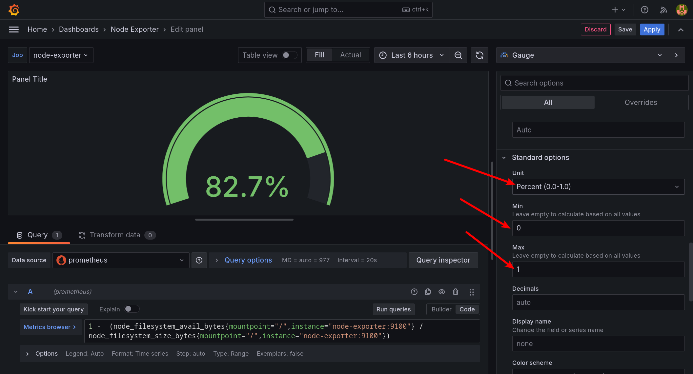Open the Metrics browser

51,327
